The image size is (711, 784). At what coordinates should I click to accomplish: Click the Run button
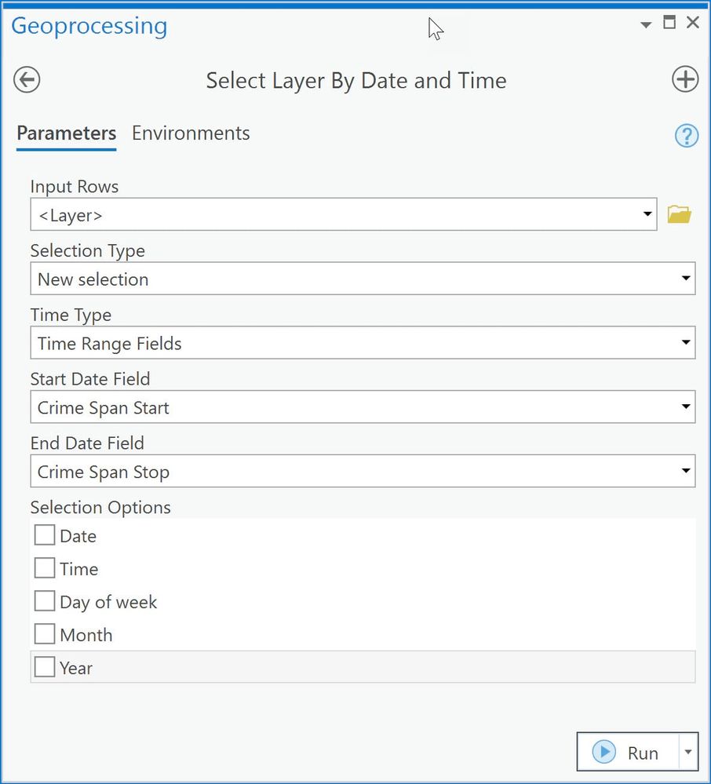coord(627,753)
